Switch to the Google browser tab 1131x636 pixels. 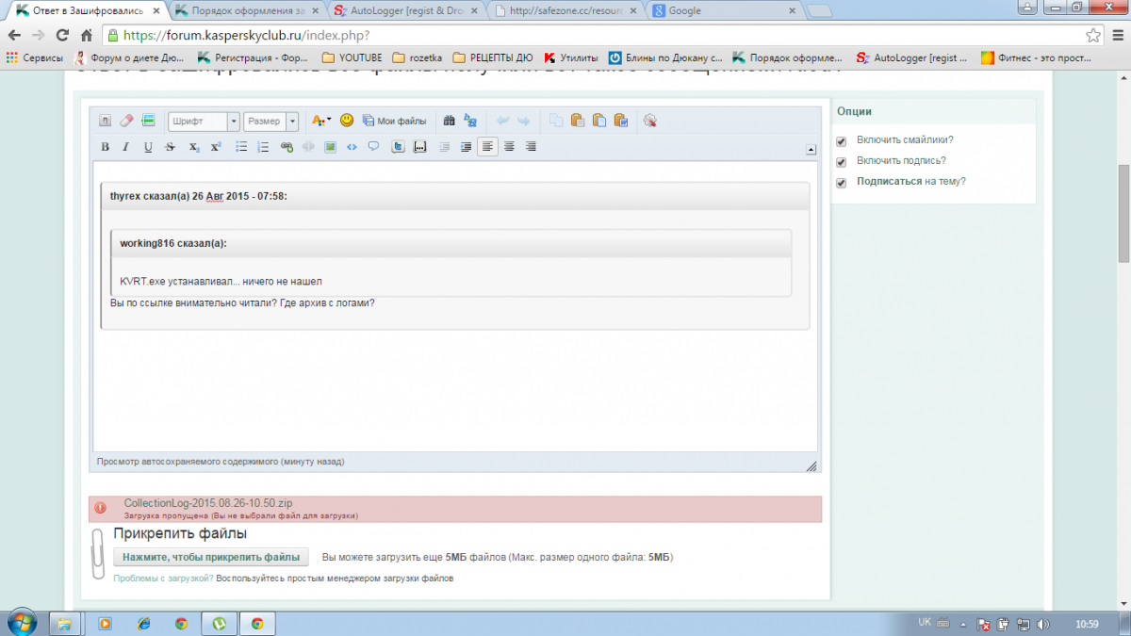click(x=726, y=11)
